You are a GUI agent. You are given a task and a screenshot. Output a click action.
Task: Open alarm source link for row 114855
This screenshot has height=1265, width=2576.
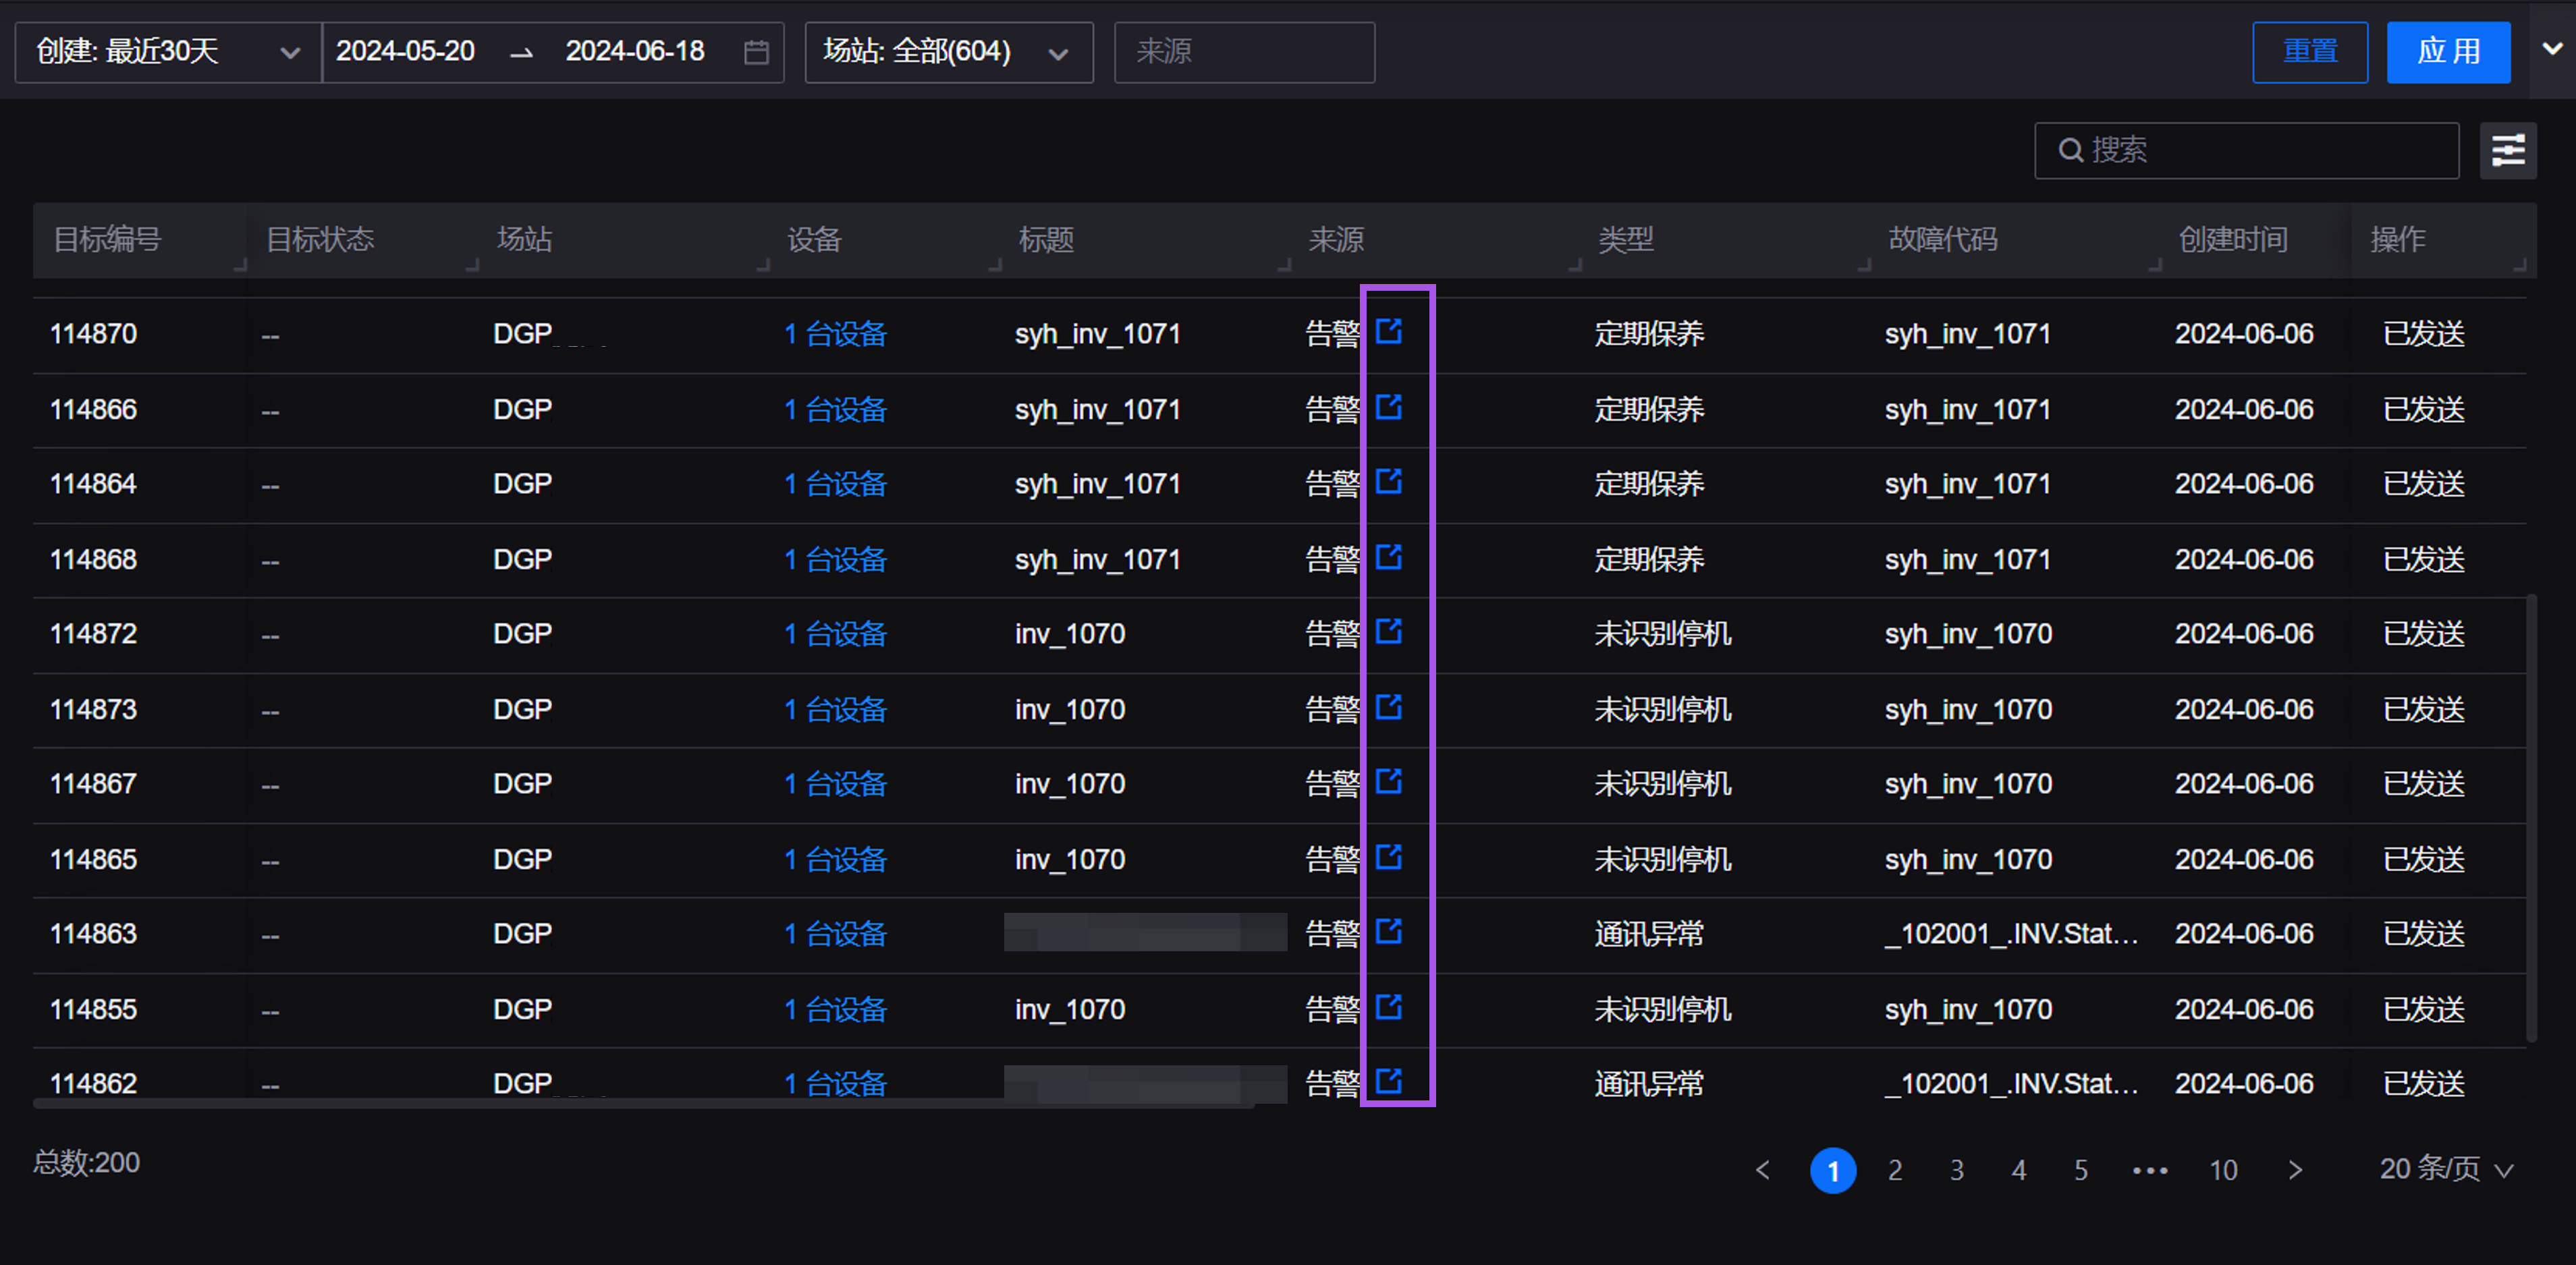[1388, 1007]
